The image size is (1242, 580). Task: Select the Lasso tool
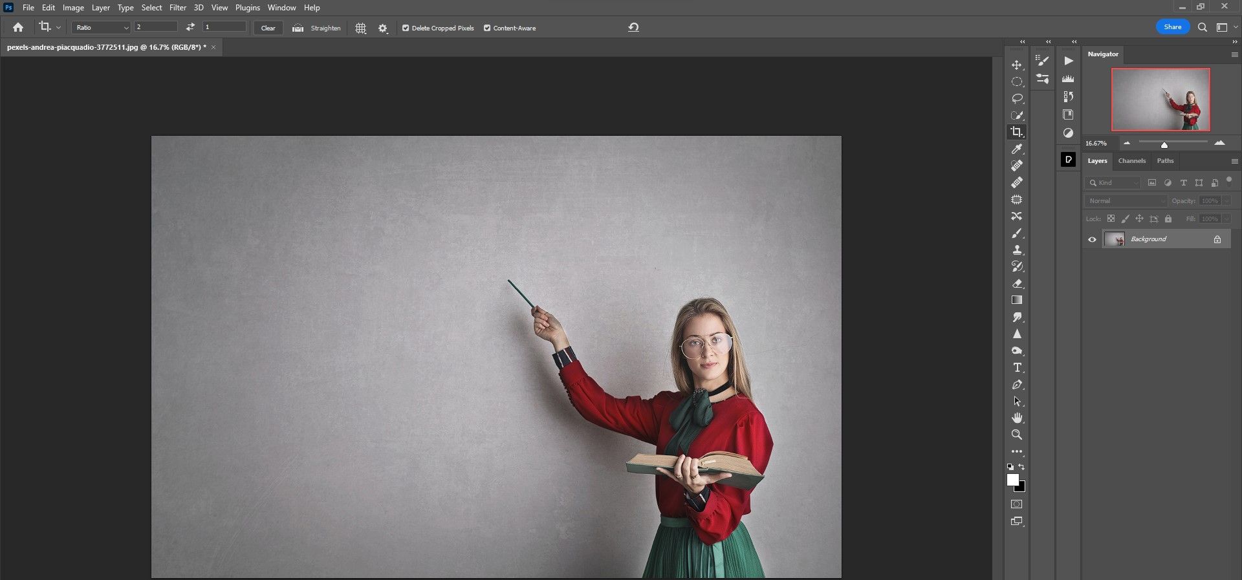point(1017,98)
